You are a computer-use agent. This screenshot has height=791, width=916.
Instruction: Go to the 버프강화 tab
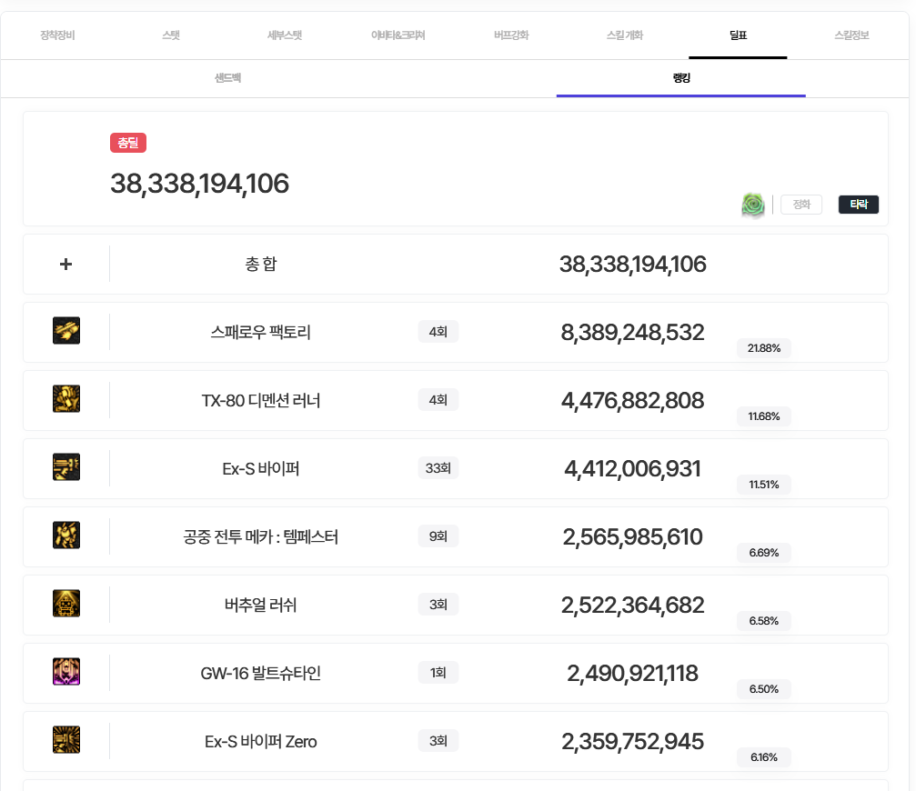pyautogui.click(x=511, y=35)
